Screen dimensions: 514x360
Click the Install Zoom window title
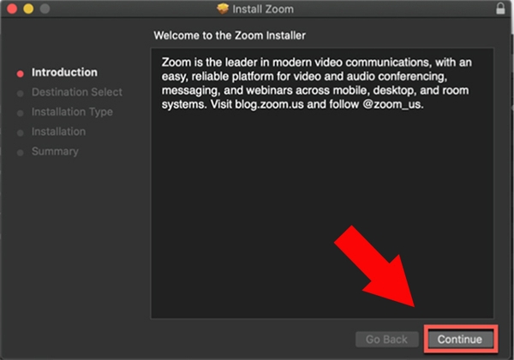(x=263, y=9)
